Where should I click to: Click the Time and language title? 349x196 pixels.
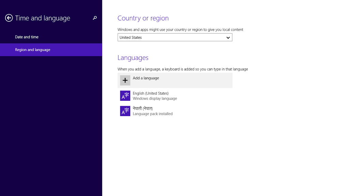tap(43, 18)
